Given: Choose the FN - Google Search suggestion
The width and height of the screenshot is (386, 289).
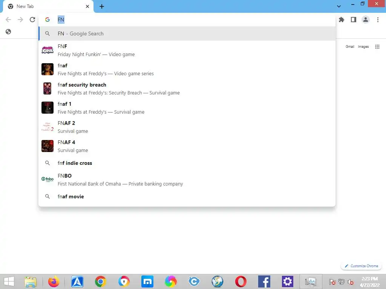Looking at the screenshot, I should coord(187,33).
